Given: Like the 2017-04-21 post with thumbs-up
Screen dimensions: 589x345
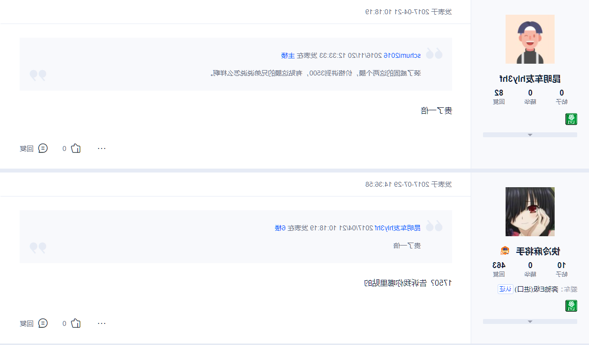Looking at the screenshot, I should pos(76,148).
